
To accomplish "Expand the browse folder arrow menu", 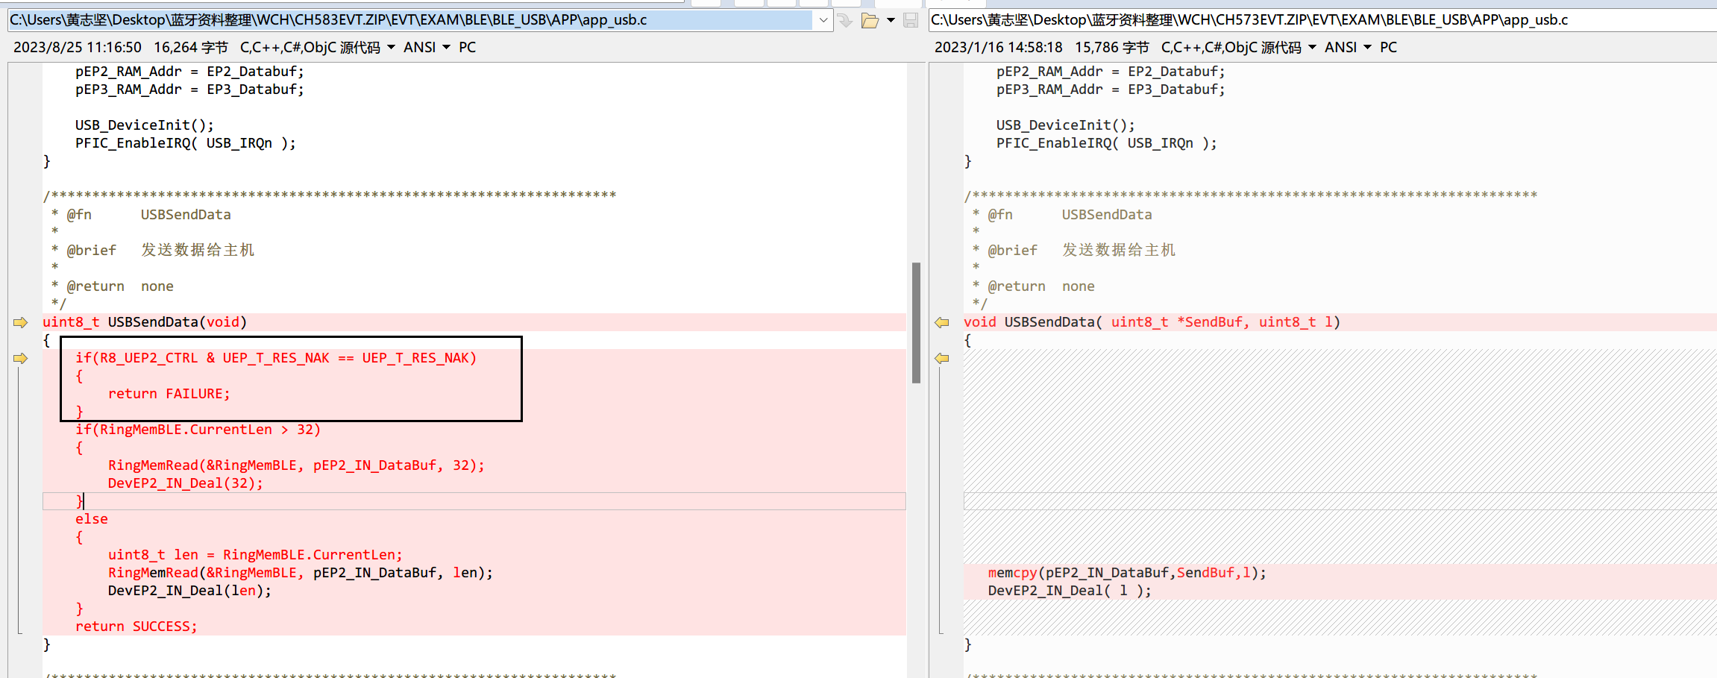I will (891, 20).
